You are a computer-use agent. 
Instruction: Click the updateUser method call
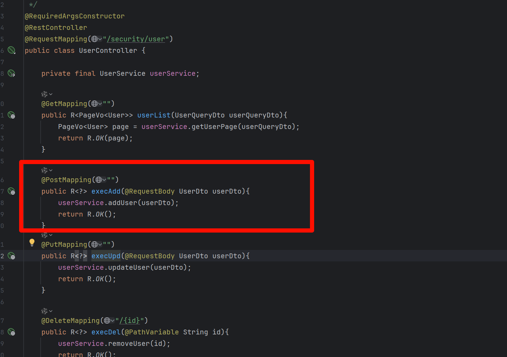[x=129, y=267]
